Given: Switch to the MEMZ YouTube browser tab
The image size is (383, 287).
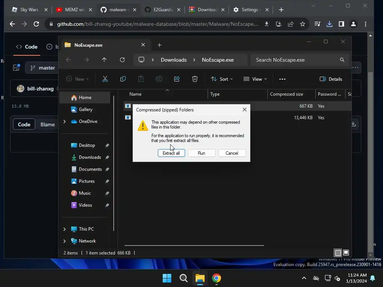Looking at the screenshot, I should point(74,10).
